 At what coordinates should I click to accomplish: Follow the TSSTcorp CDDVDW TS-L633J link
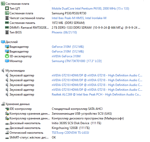(70, 133)
